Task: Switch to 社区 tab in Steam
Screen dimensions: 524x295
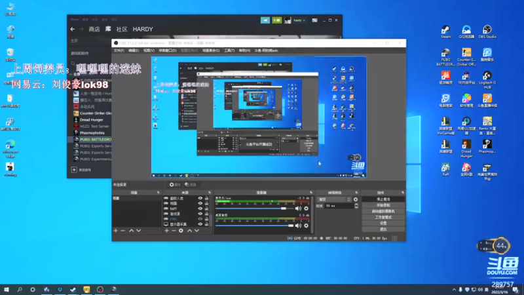Action: [122, 29]
